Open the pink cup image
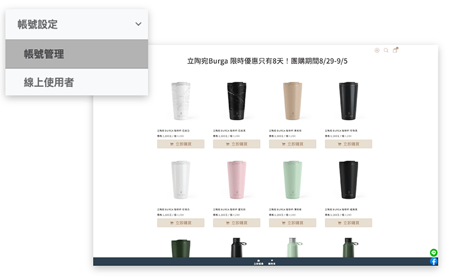The height and width of the screenshot is (280, 452). tap(237, 180)
